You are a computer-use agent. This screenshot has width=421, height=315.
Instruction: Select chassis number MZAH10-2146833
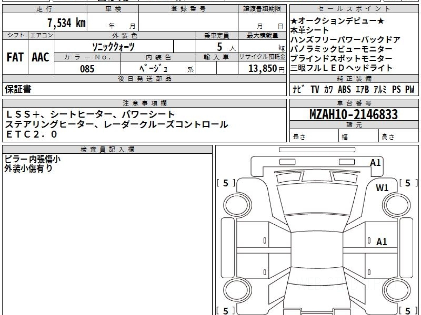point(354,114)
